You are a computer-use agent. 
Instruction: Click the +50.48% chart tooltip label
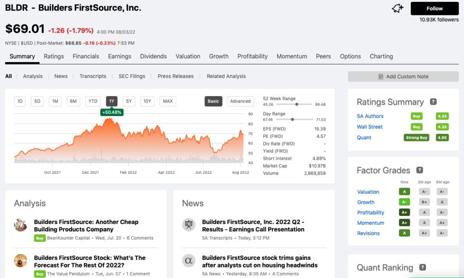pyautogui.click(x=111, y=112)
